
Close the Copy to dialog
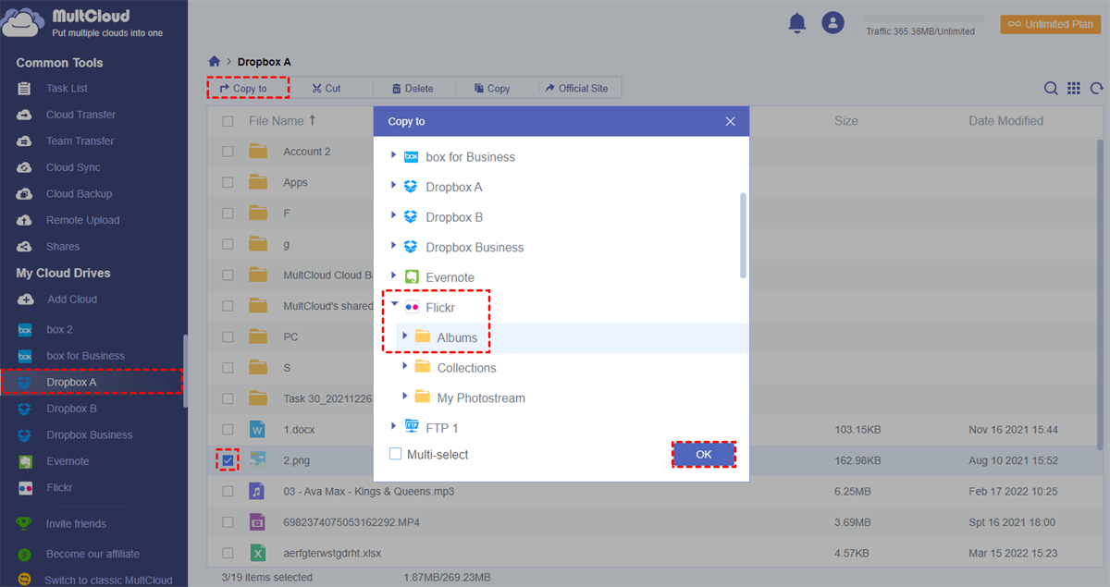click(731, 121)
